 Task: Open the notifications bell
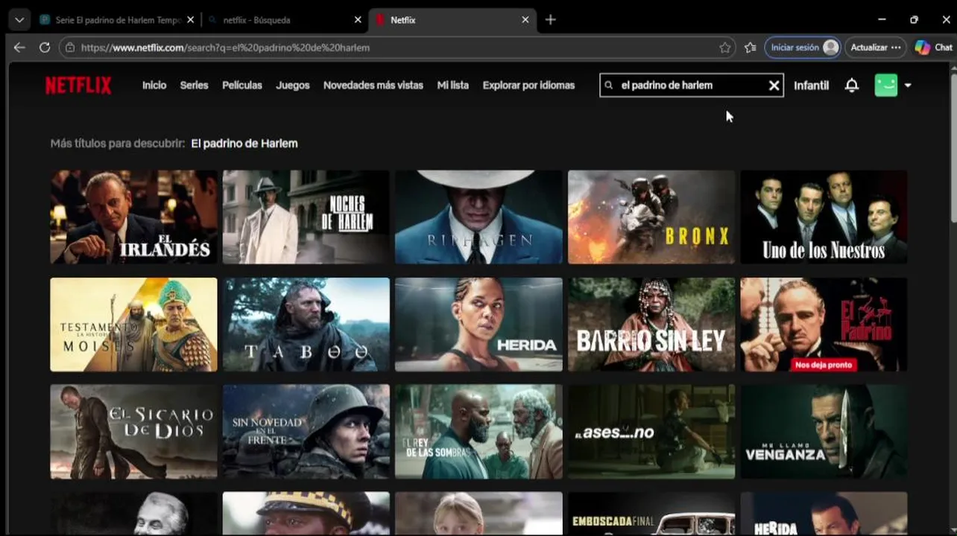click(852, 86)
